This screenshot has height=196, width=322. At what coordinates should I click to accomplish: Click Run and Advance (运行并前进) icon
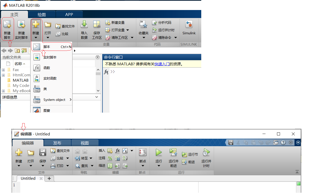tap(173, 152)
